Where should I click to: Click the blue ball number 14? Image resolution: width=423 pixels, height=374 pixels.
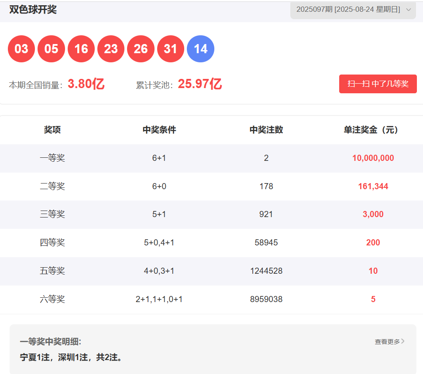200,49
